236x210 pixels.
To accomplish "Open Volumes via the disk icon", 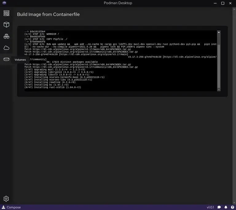I will [x=6, y=59].
